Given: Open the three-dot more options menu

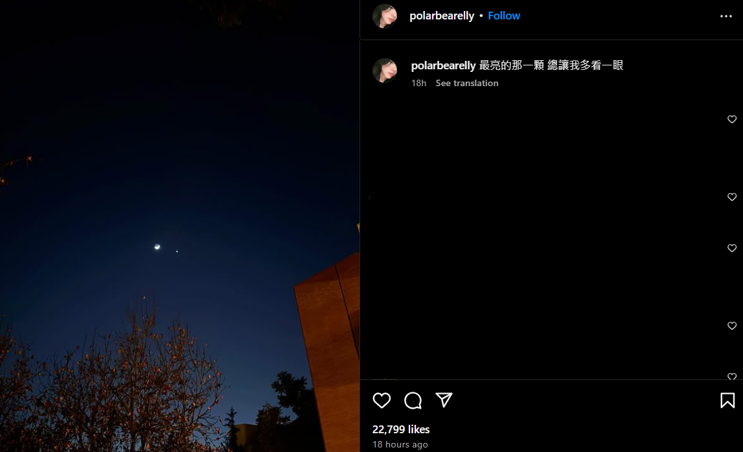Looking at the screenshot, I should click(726, 16).
